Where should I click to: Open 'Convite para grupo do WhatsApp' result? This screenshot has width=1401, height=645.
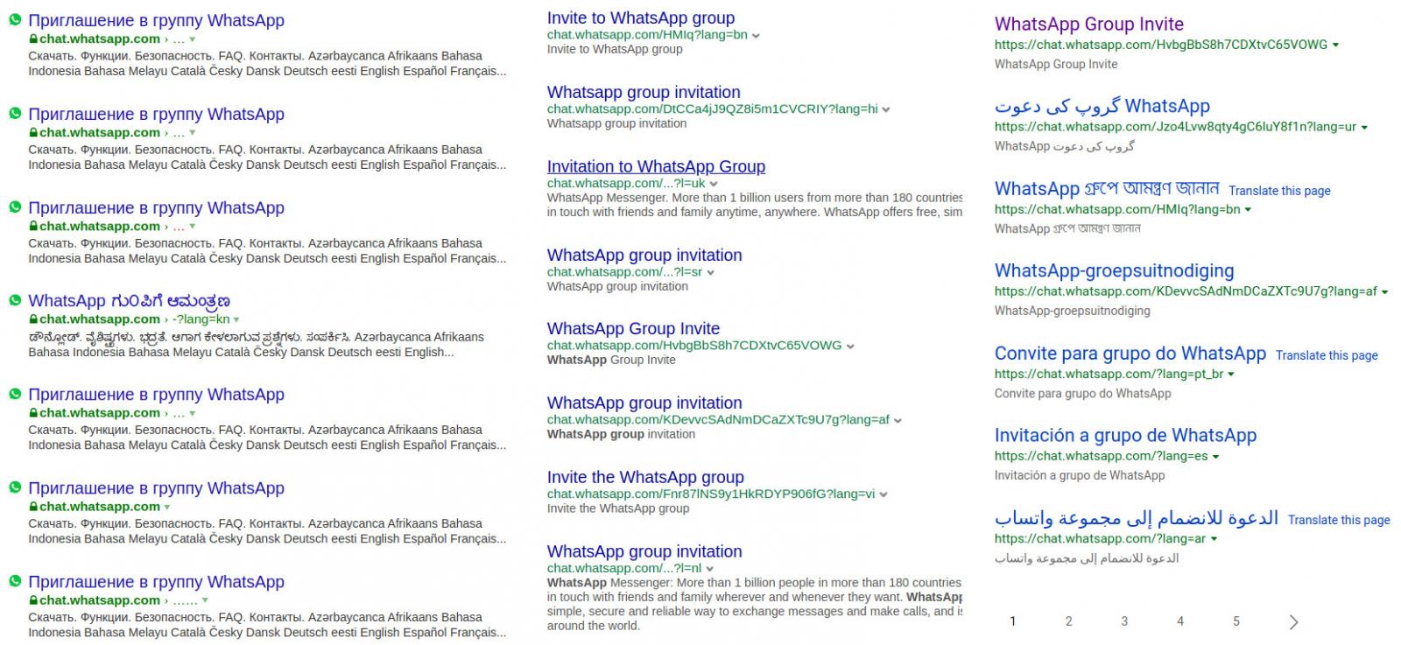click(1130, 354)
